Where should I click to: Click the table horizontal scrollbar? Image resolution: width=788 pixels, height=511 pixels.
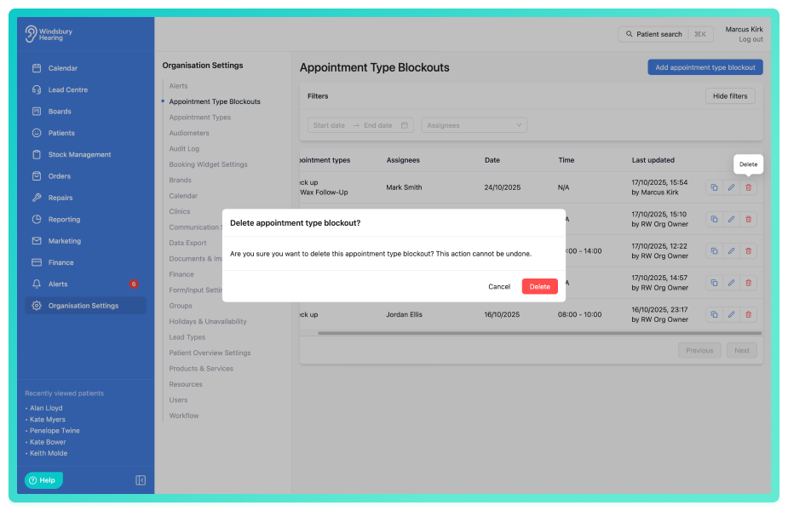click(x=540, y=333)
